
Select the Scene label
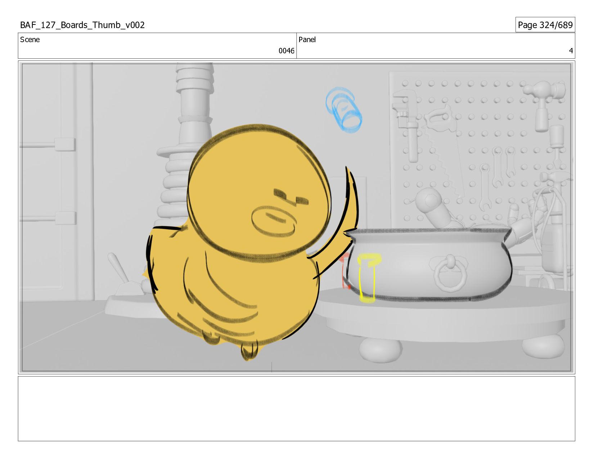pos(30,40)
